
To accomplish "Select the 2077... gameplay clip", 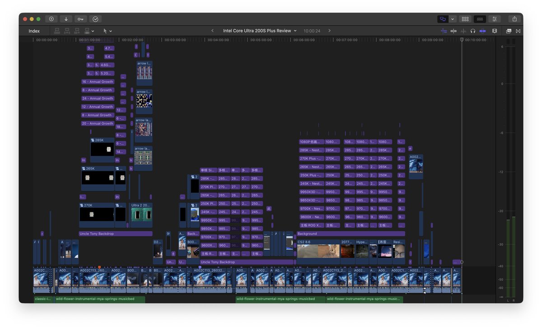I will [347, 252].
